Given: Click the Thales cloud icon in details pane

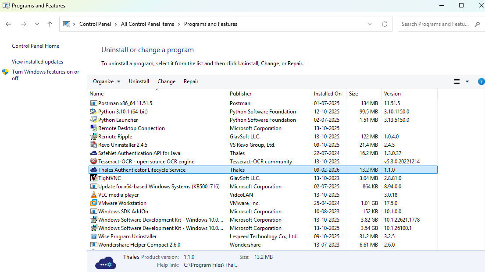Looking at the screenshot, I should [x=106, y=261].
